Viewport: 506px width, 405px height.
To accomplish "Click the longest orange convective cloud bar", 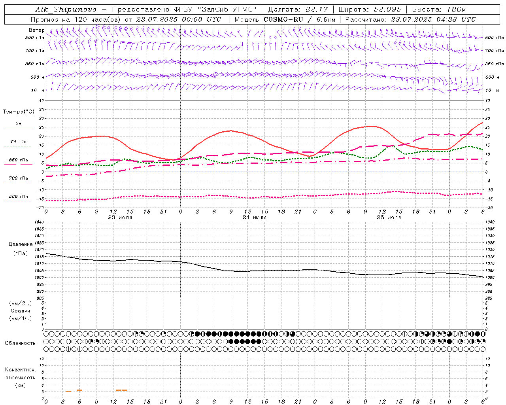I will 122,390.
